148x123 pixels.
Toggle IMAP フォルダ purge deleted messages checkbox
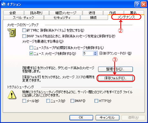tap(24, 36)
